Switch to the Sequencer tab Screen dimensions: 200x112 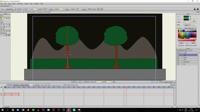[x=16, y=85]
